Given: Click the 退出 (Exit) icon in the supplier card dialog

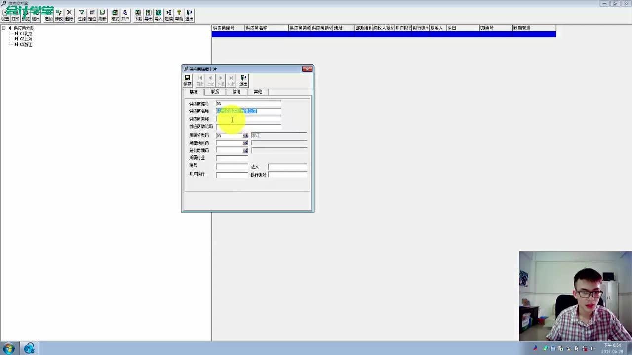Looking at the screenshot, I should click(243, 80).
